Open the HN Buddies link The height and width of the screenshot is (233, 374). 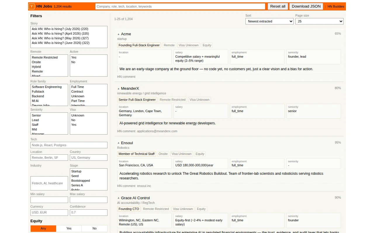tap(336, 6)
